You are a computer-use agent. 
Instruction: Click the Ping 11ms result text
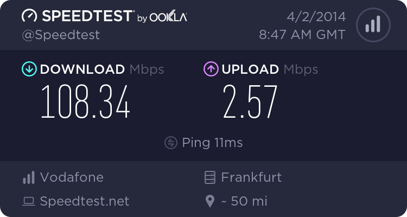click(x=212, y=143)
